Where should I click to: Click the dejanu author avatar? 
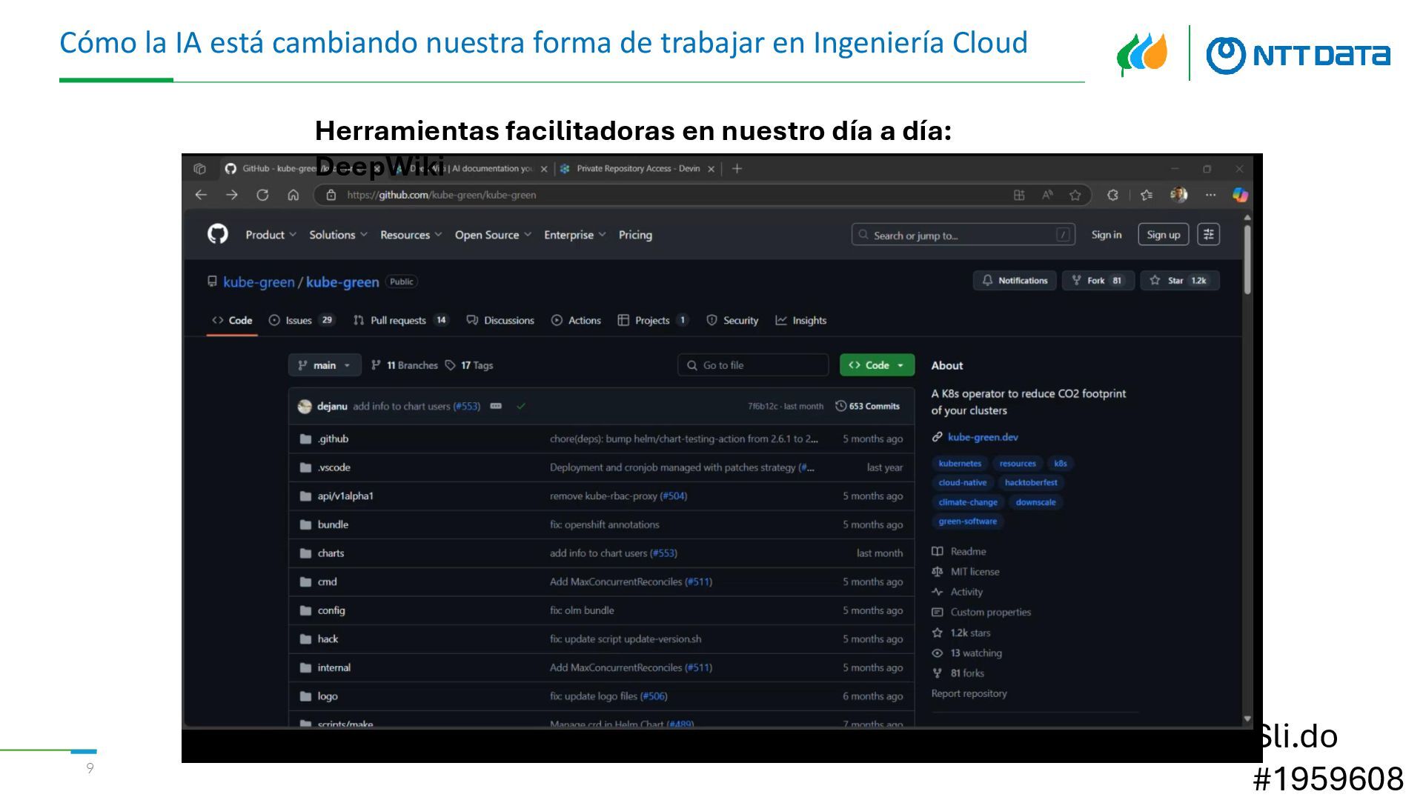click(x=305, y=406)
